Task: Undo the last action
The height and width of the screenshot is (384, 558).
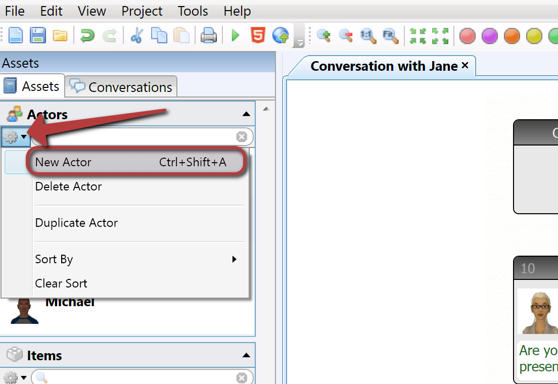Action: pos(87,35)
